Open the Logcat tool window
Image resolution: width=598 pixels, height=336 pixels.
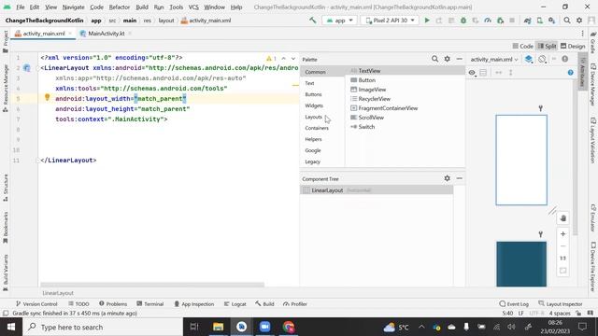[235, 304]
